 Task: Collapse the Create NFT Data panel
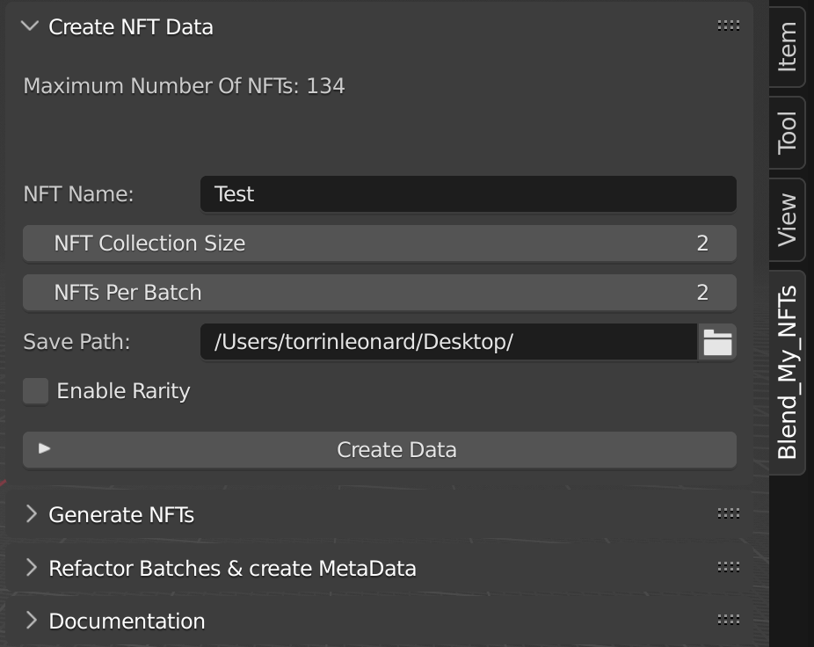(x=30, y=25)
